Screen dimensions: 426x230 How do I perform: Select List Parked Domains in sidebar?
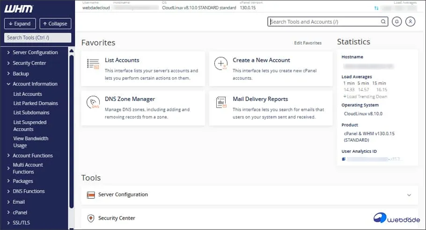tap(36, 103)
